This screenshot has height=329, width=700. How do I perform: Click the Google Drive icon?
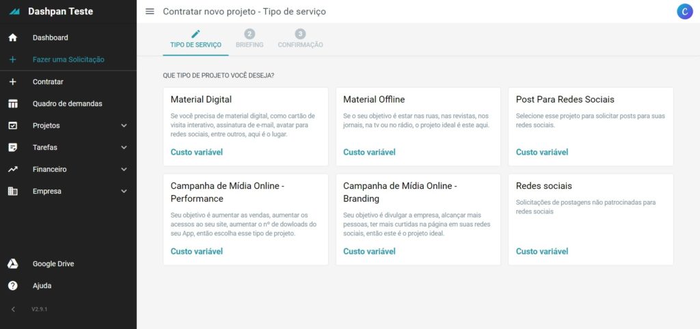click(x=13, y=264)
